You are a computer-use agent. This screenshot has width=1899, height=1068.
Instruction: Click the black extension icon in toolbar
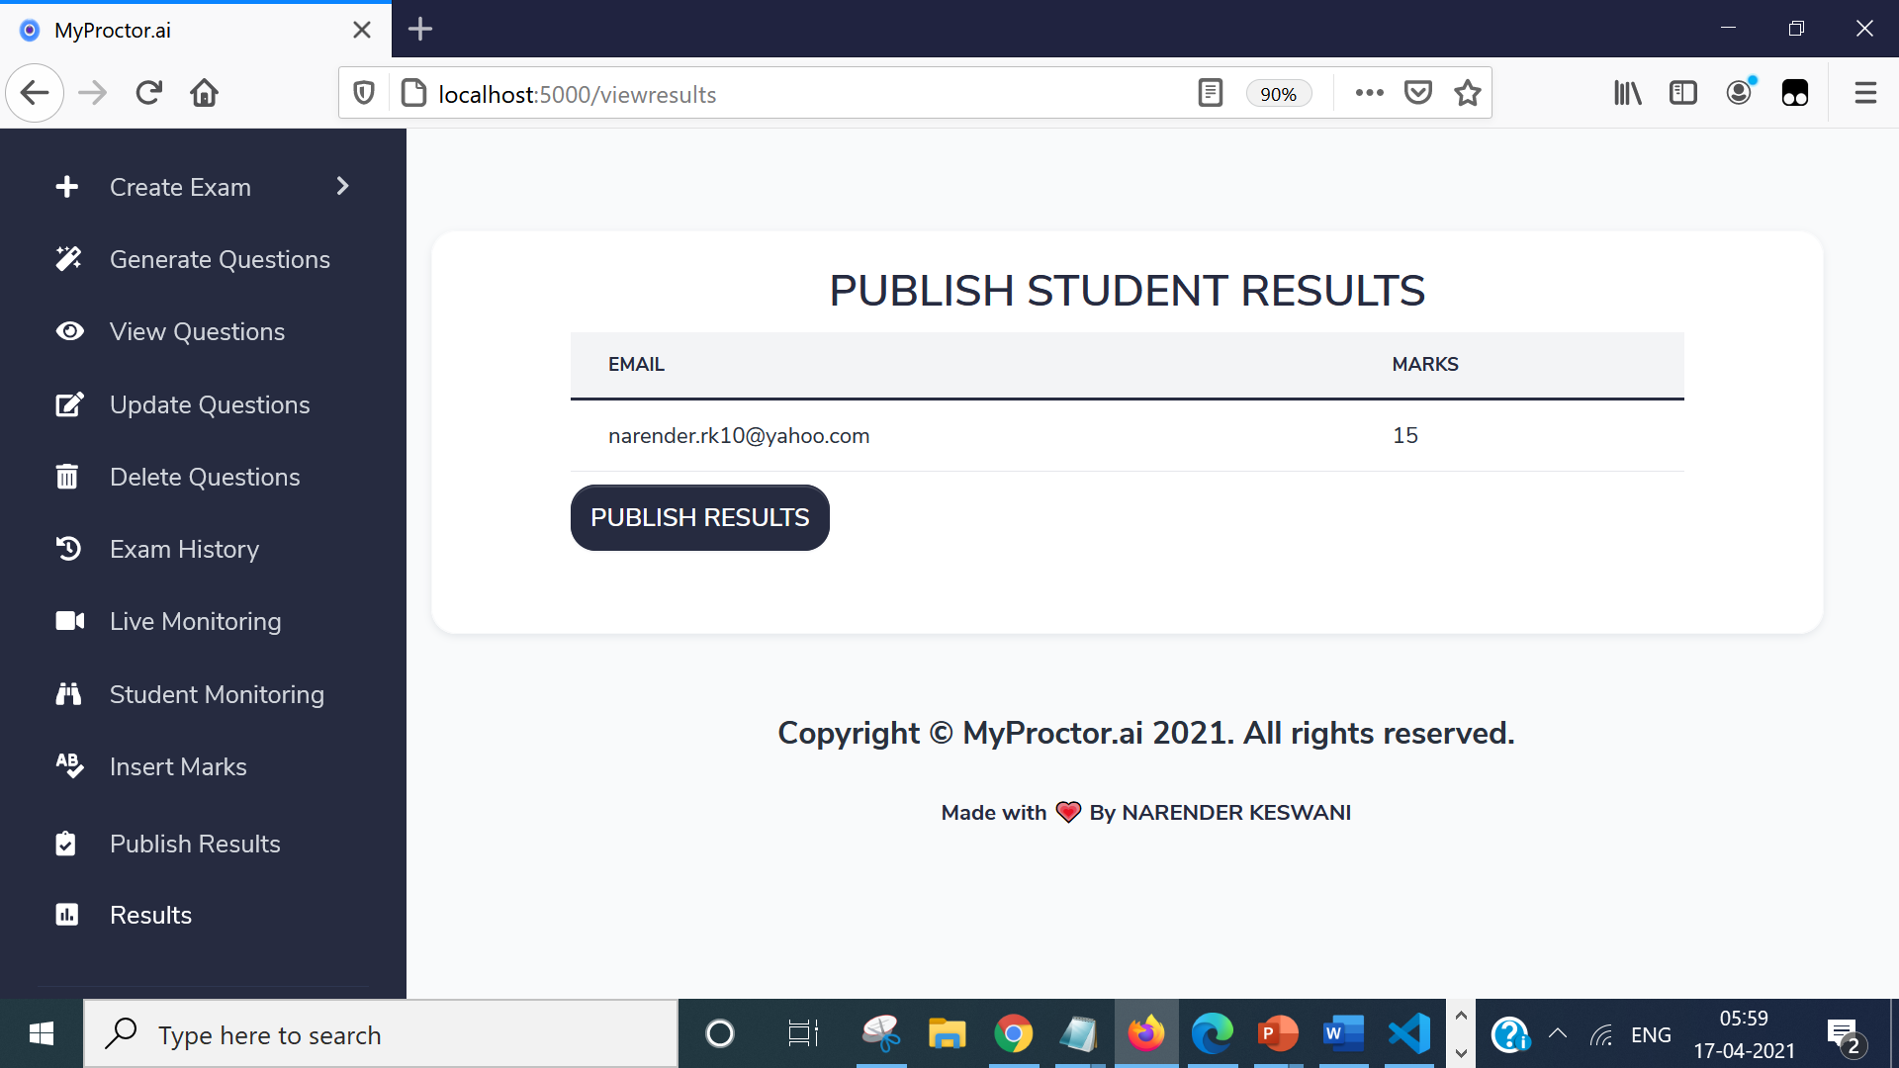(x=1795, y=93)
